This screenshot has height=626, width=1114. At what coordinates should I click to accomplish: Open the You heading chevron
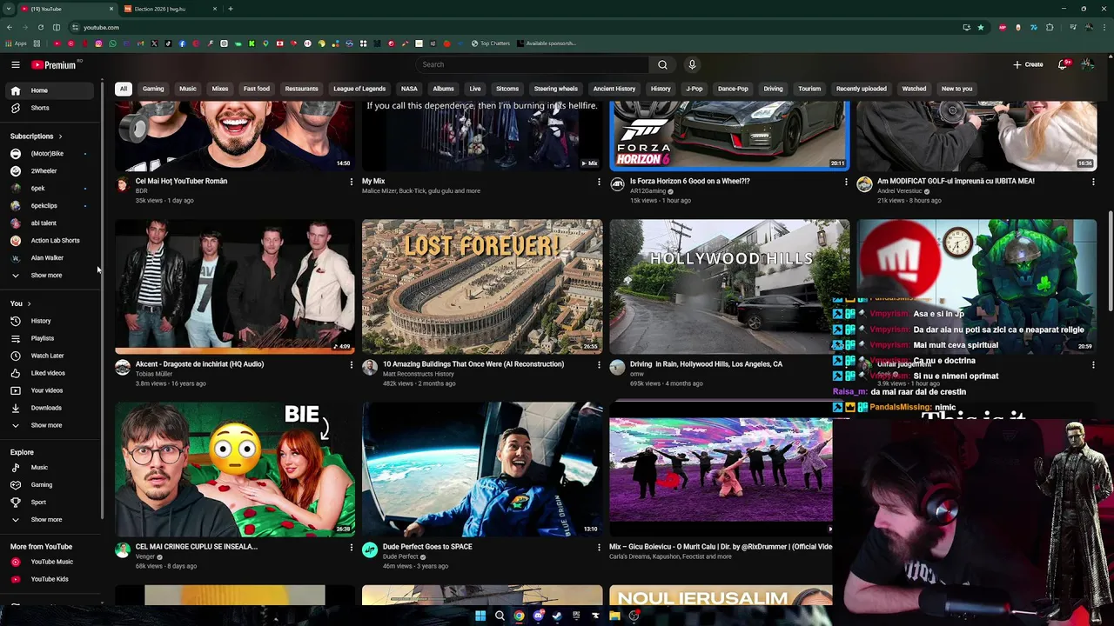(x=29, y=303)
